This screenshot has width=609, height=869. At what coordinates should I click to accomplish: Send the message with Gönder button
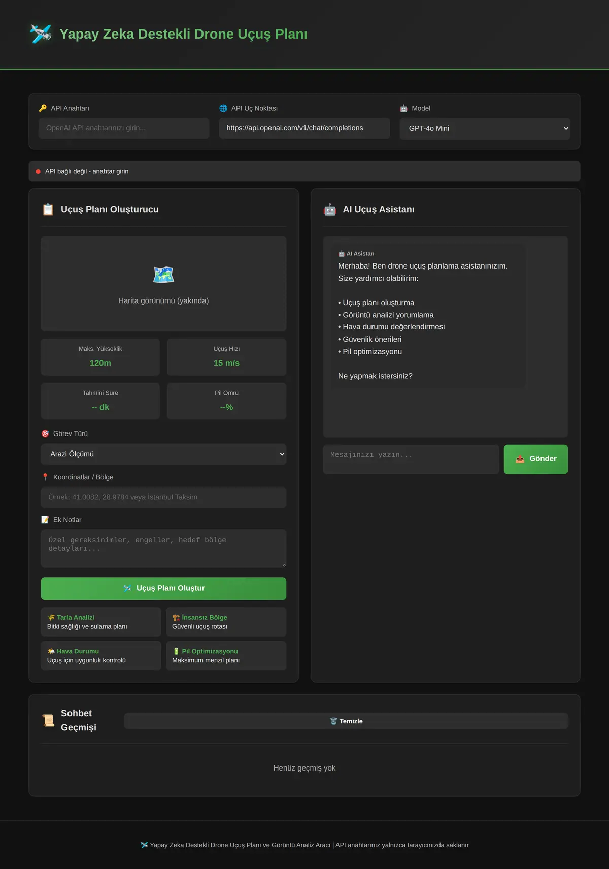(x=535, y=459)
